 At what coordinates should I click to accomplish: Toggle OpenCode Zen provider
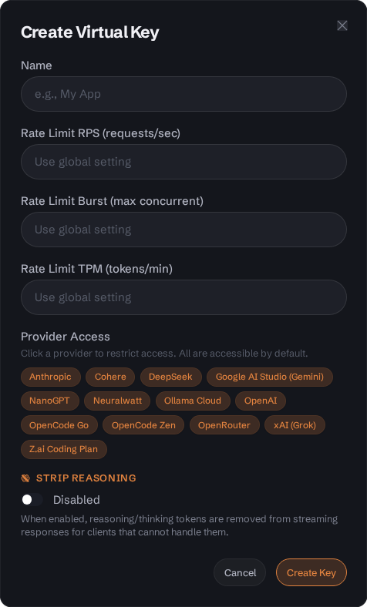(143, 425)
